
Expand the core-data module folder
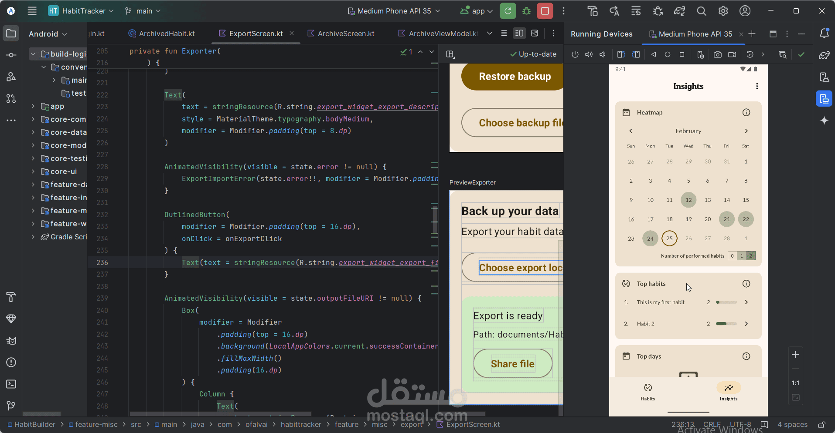click(x=33, y=132)
